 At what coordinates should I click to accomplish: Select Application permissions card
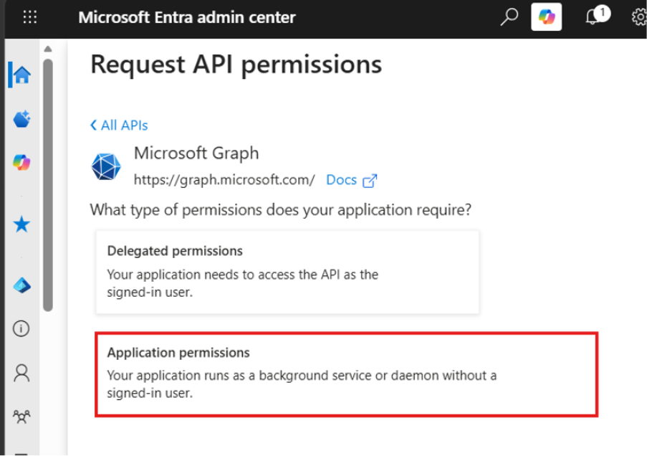click(x=347, y=374)
